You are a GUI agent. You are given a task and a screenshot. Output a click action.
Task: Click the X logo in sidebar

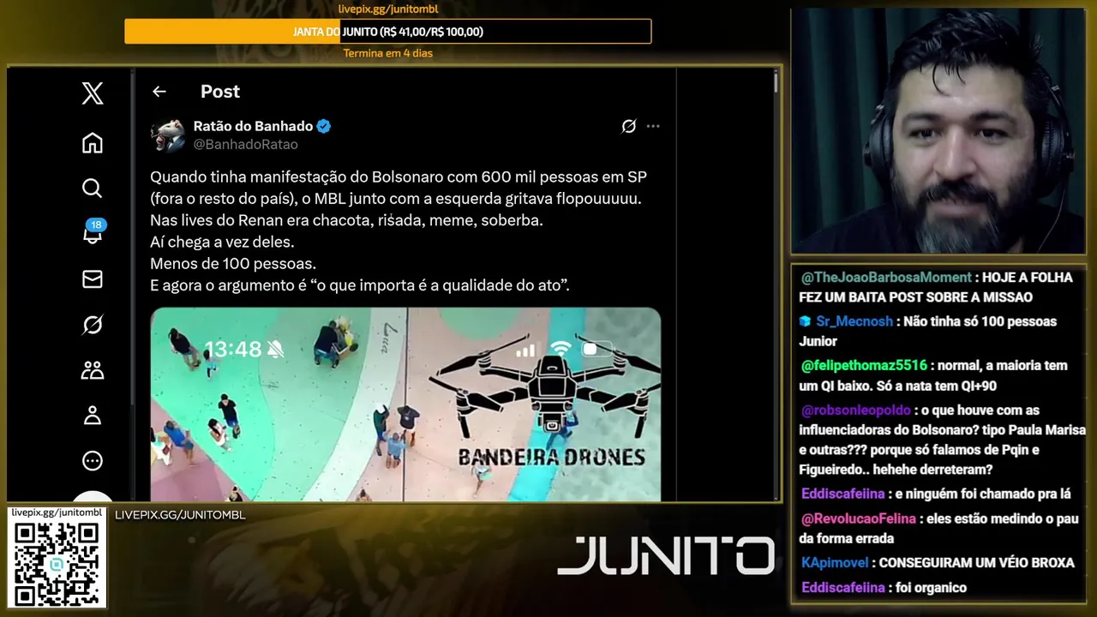click(93, 93)
